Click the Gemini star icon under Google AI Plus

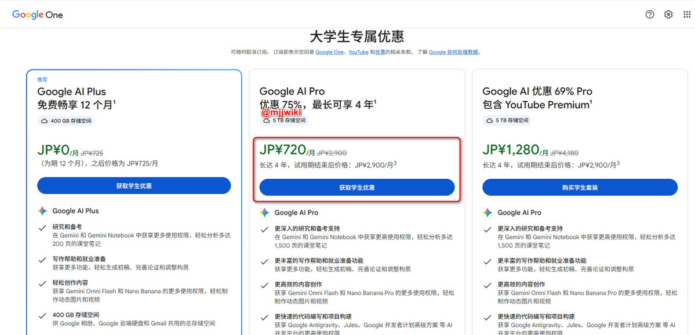[42, 211]
